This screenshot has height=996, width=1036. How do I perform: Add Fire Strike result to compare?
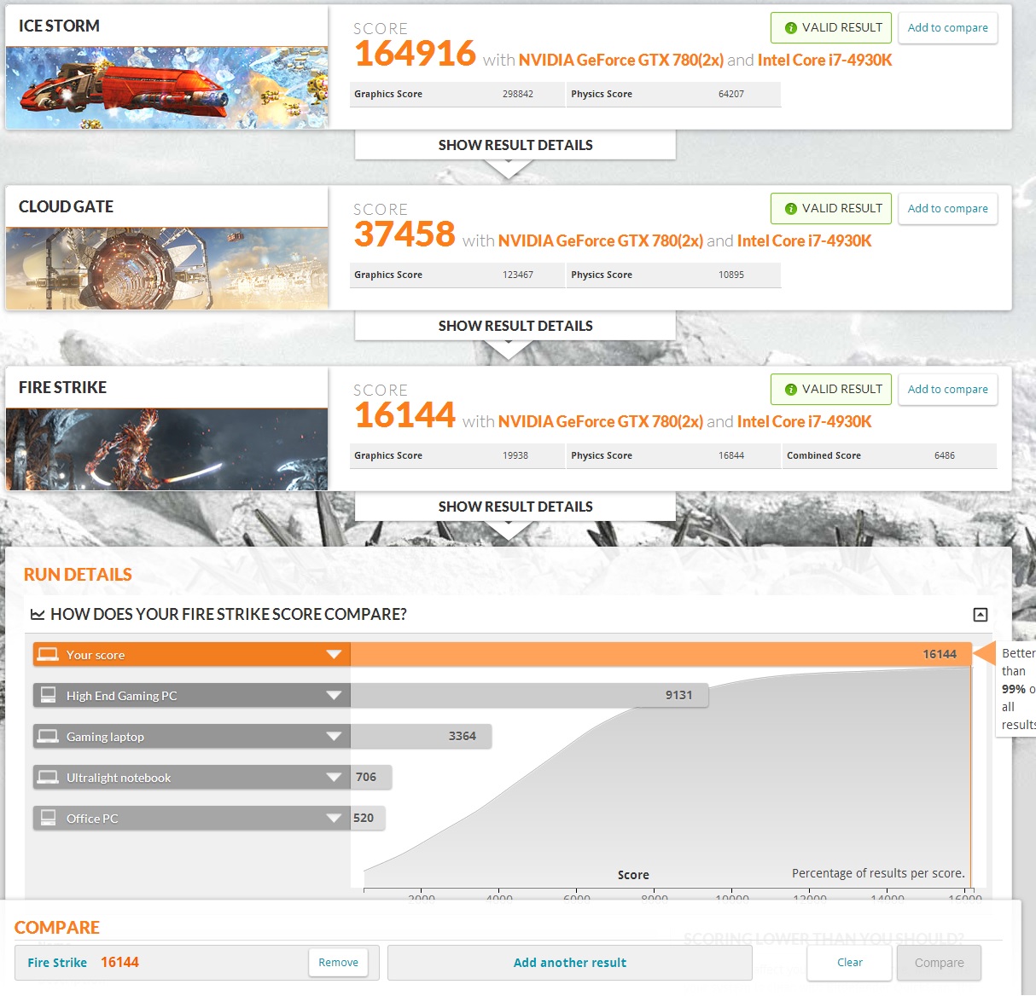947,390
